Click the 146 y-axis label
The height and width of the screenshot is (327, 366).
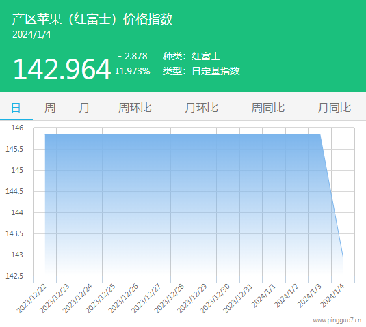[x=17, y=128]
